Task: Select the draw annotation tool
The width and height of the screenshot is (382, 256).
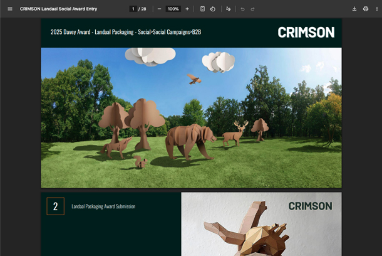Action: pyautogui.click(x=229, y=9)
